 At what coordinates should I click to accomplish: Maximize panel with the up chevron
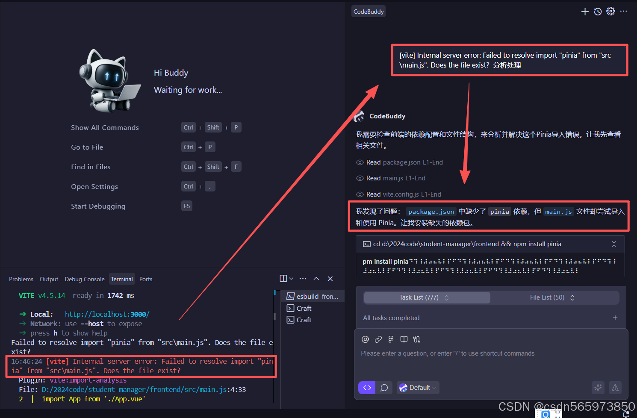[x=316, y=279]
